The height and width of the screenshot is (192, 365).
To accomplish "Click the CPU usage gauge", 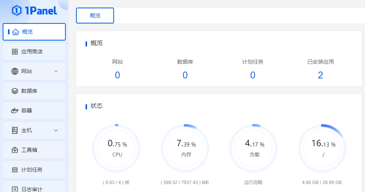I will point(116,148).
